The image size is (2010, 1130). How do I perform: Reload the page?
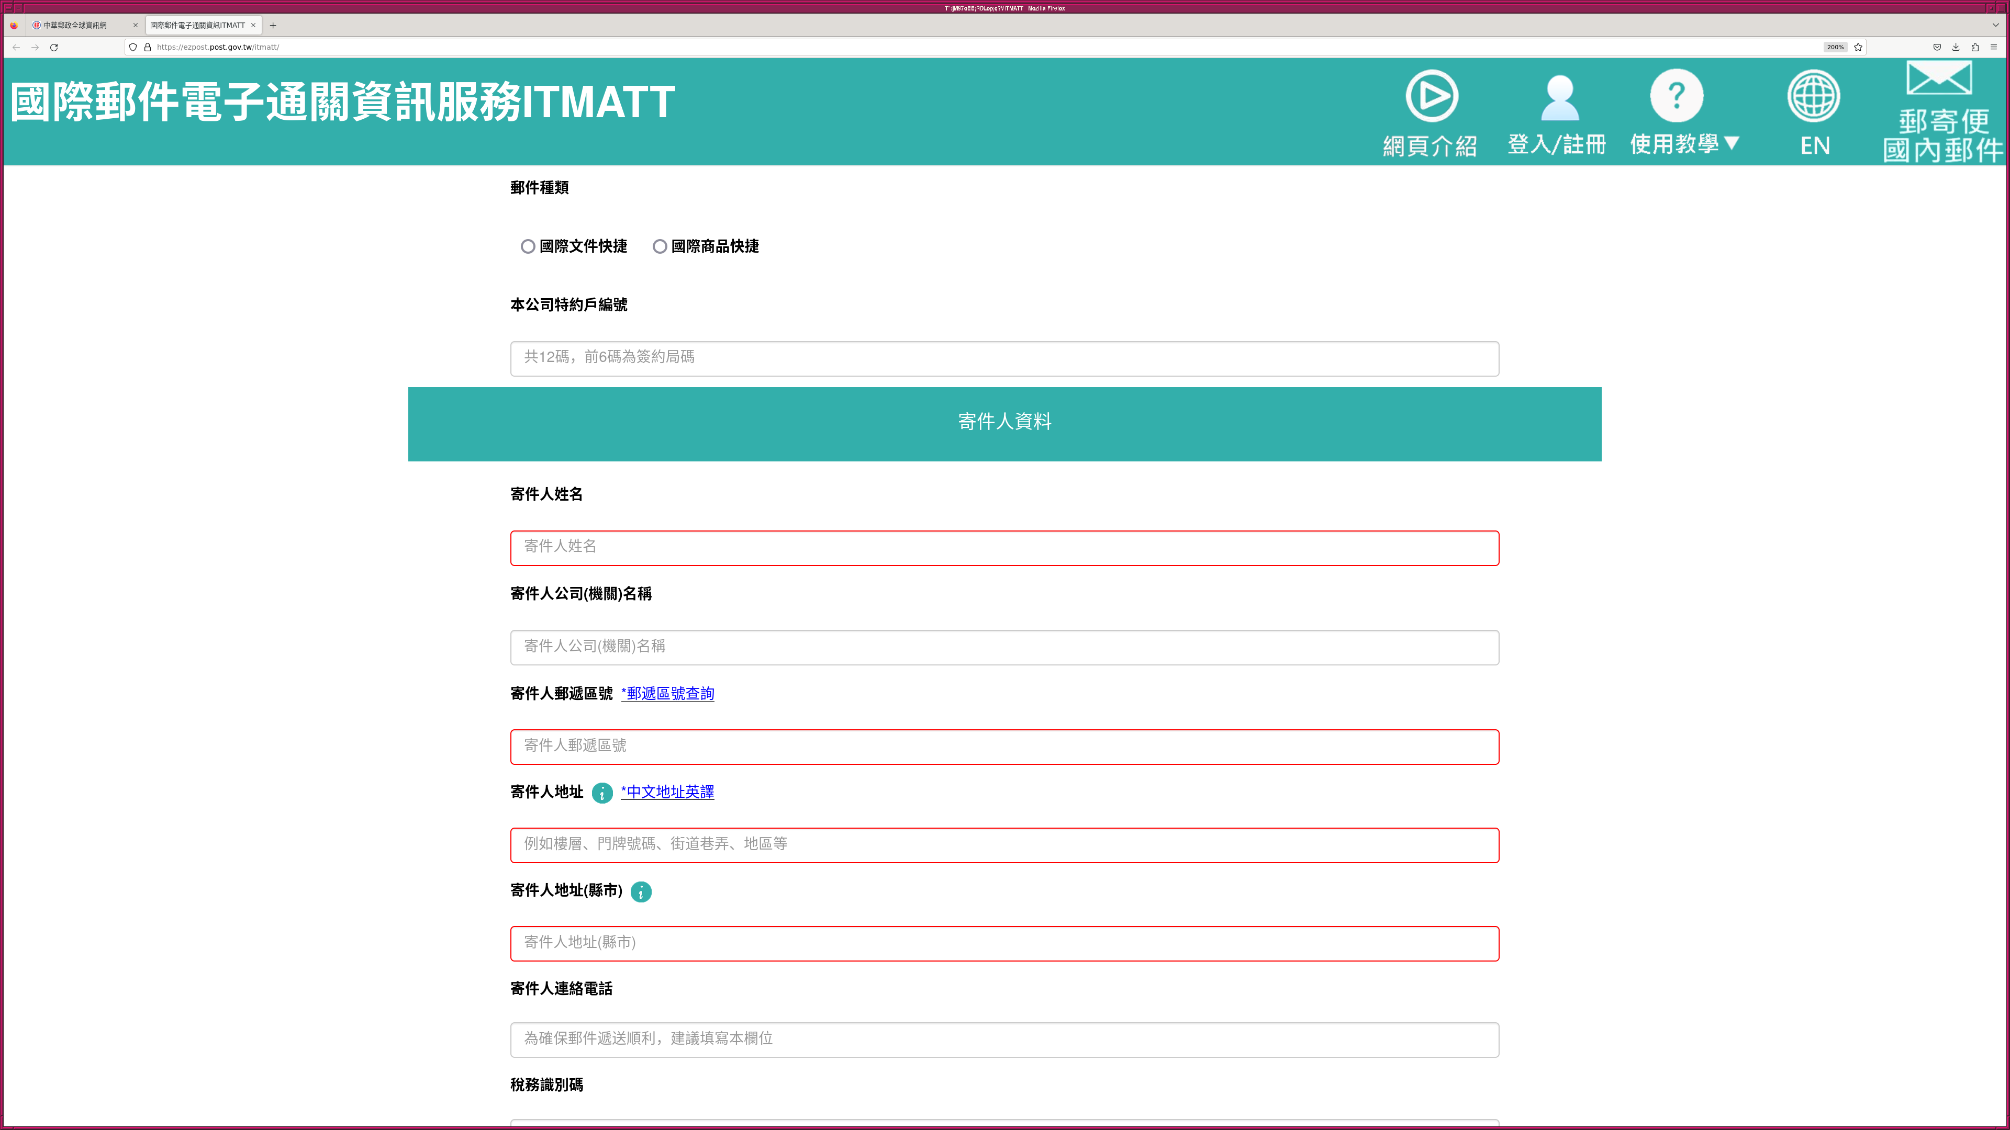click(x=54, y=47)
